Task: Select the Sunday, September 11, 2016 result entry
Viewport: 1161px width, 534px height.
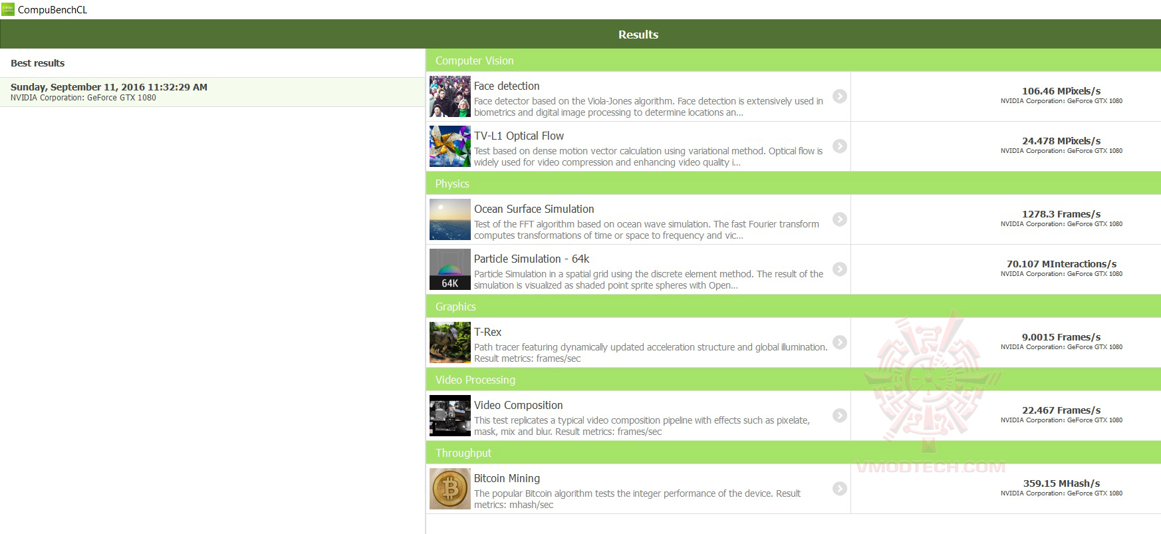Action: (212, 92)
